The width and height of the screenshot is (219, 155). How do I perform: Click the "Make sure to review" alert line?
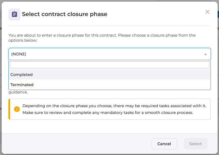(x=108, y=113)
